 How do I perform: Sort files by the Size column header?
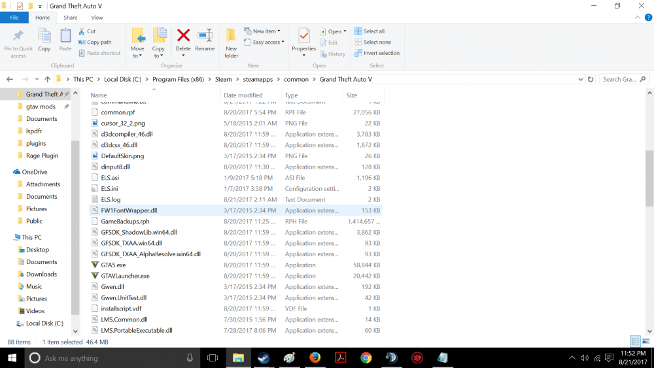tap(352, 95)
